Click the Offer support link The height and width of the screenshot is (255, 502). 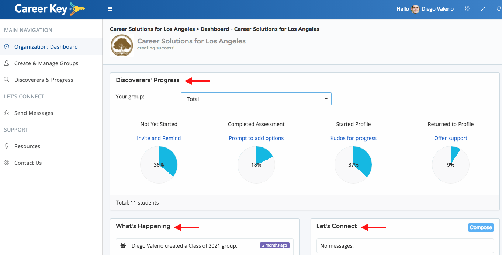451,138
